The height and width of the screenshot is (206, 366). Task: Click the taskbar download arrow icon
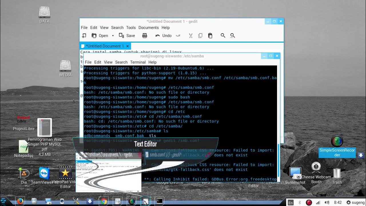coord(90,201)
